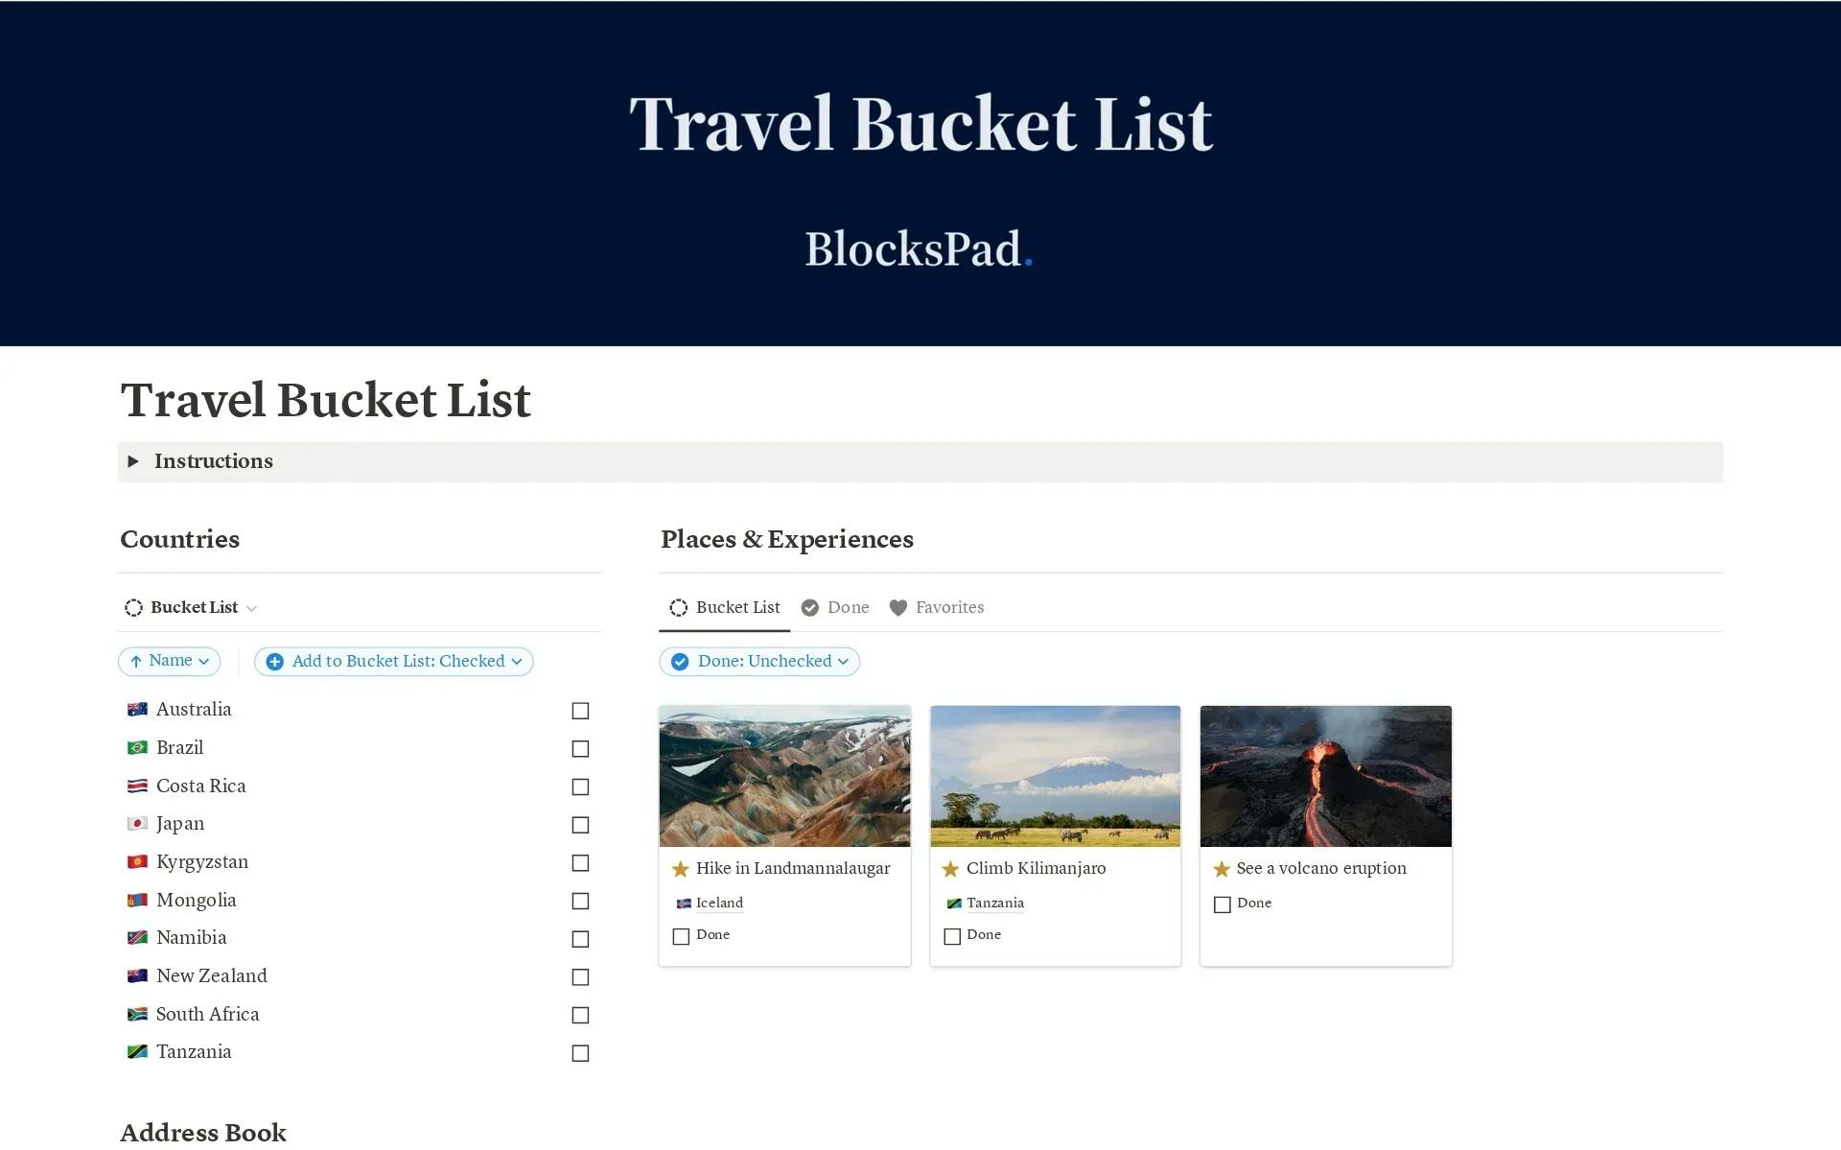Click the star icon beside Hike in Landmannalaugar
The width and height of the screenshot is (1841, 1150).
pyautogui.click(x=680, y=869)
